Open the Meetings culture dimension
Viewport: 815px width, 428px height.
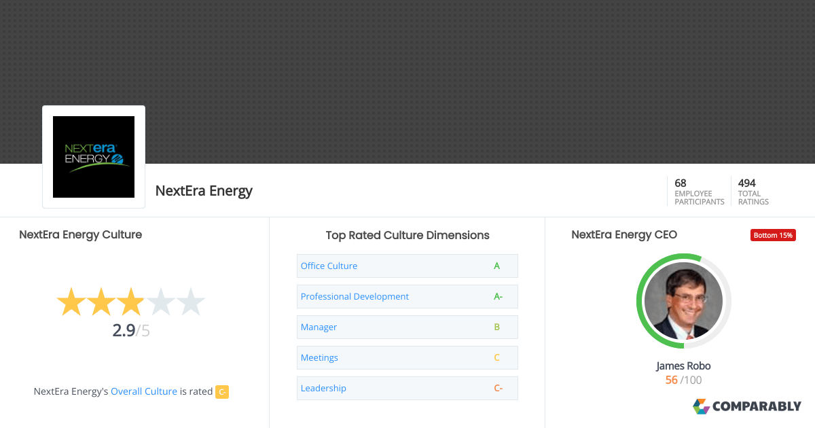[319, 357]
